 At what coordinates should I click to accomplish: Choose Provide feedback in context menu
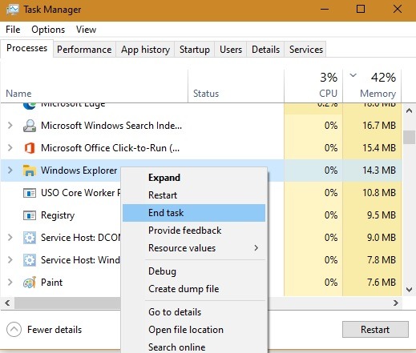(194, 231)
